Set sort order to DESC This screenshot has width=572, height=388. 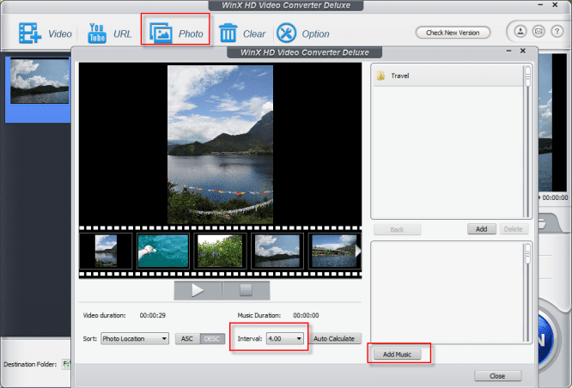pyautogui.click(x=212, y=339)
